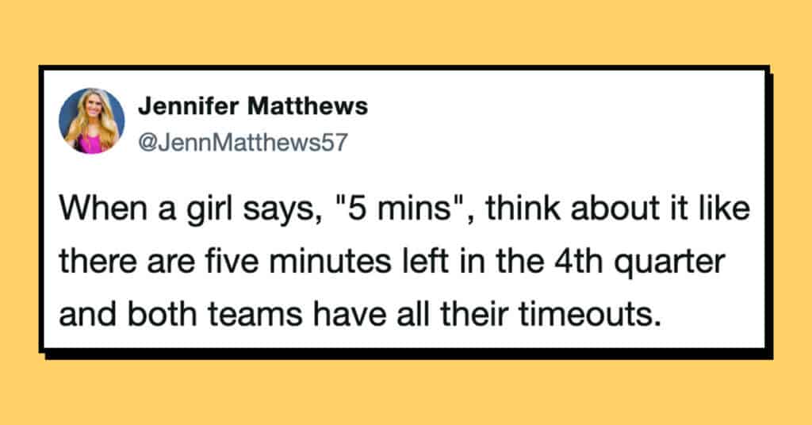
Task: Open the Jennifer Matthews display name
Action: [253, 106]
